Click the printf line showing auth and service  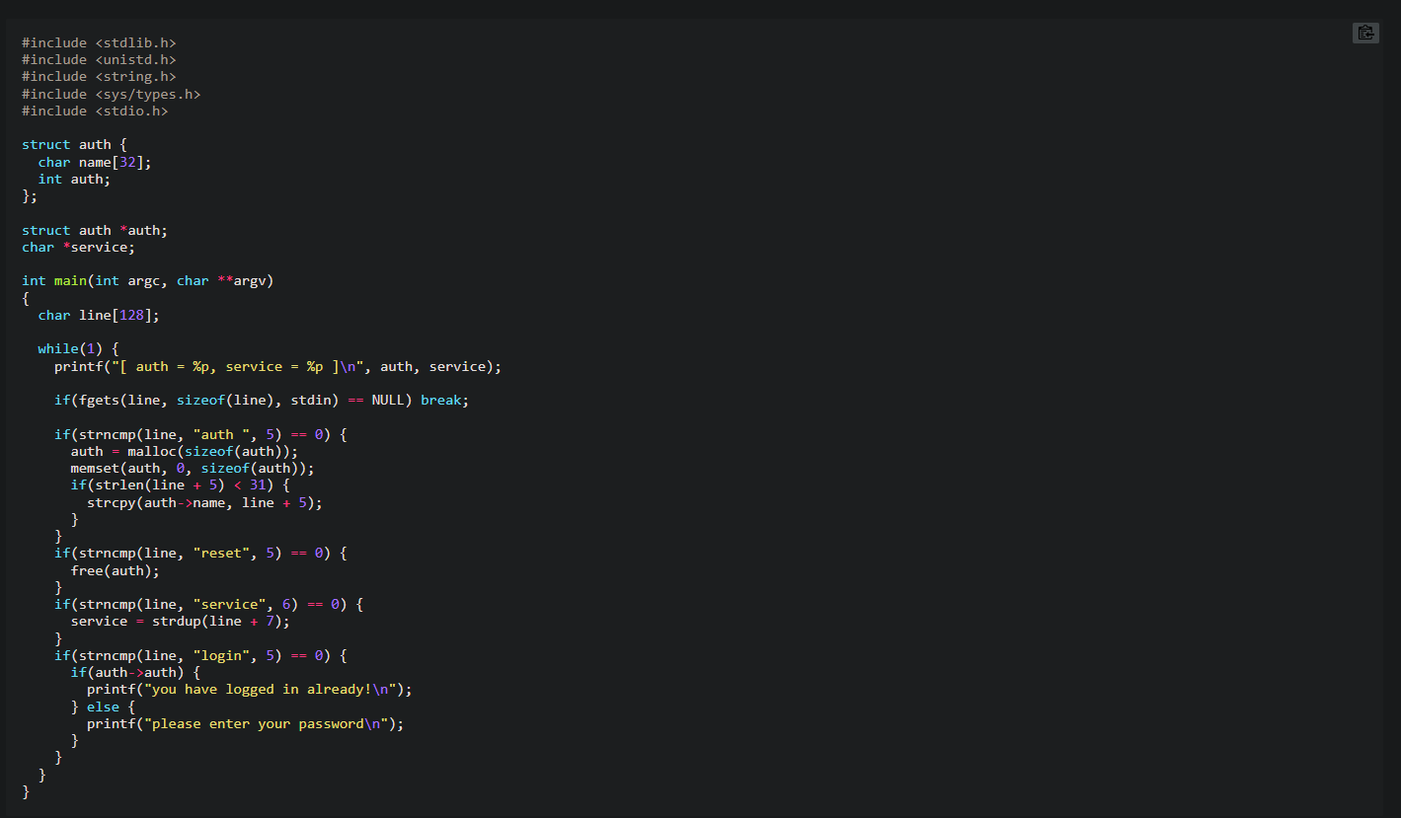pos(278,367)
